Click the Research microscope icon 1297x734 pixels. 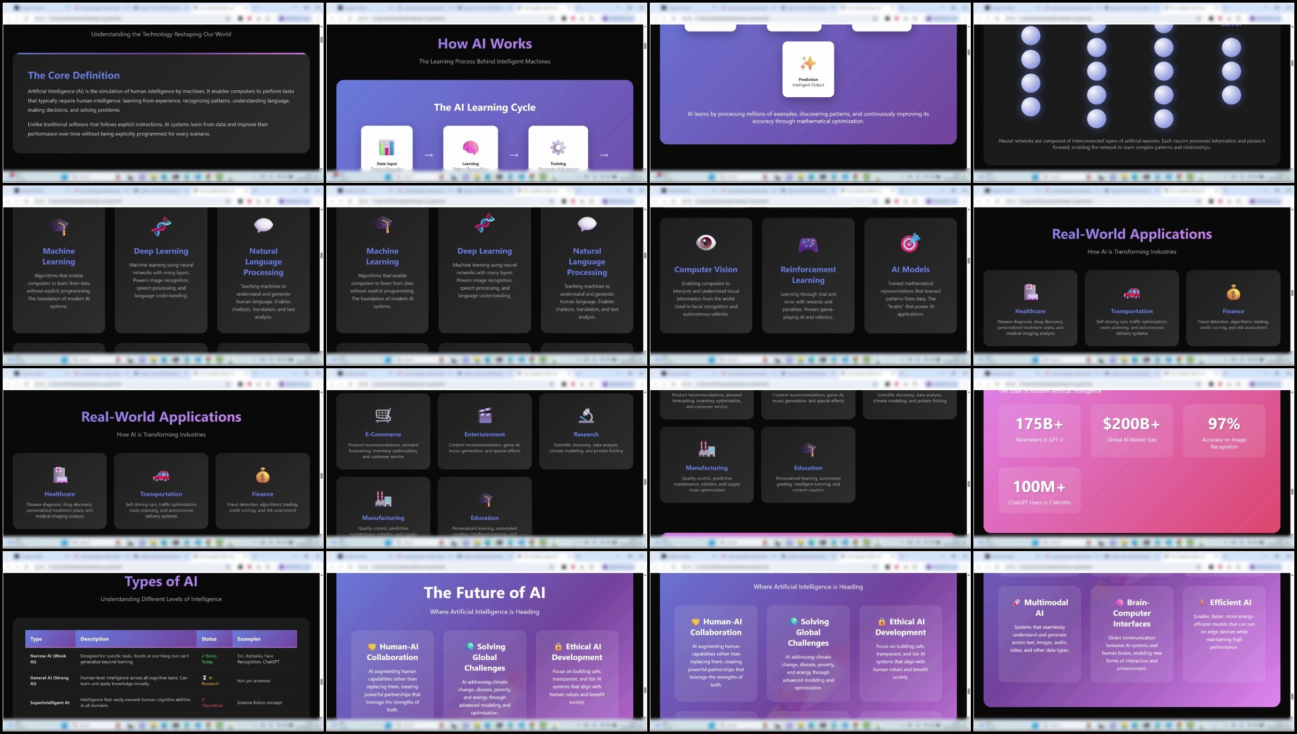coord(586,415)
